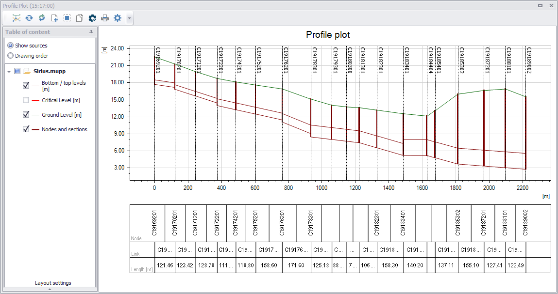Select the Ground Level [m] label
This screenshot has width=558, height=294.
pyautogui.click(x=62, y=115)
